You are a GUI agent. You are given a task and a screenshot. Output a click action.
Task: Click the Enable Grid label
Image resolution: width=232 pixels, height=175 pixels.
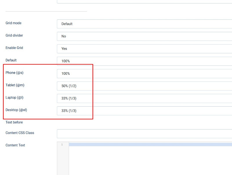tap(14, 48)
